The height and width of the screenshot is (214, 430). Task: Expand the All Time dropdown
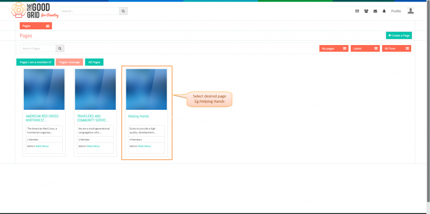[396, 49]
